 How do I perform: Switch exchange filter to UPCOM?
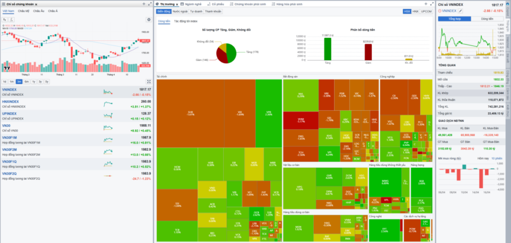426,11
